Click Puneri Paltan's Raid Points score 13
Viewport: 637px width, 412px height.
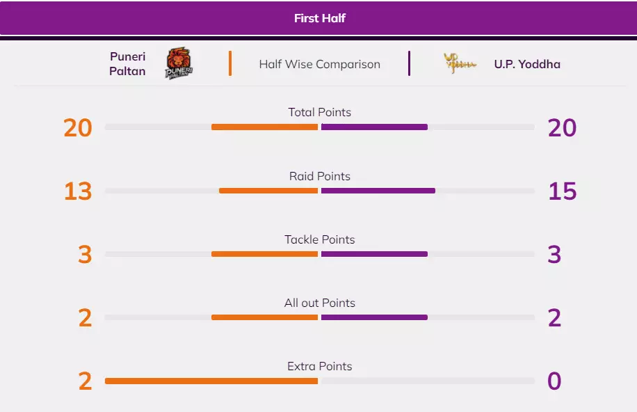78,191
